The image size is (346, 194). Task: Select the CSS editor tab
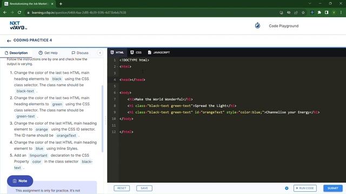point(136,52)
